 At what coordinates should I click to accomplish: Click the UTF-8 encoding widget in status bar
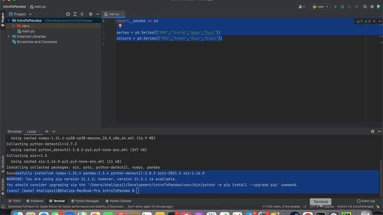[314, 207]
